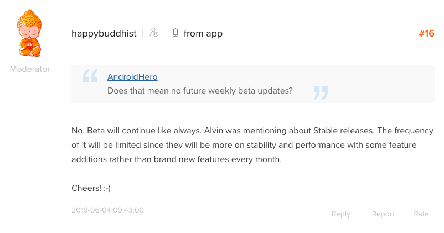Click the happybuddhist Buddha avatar image

point(30,34)
